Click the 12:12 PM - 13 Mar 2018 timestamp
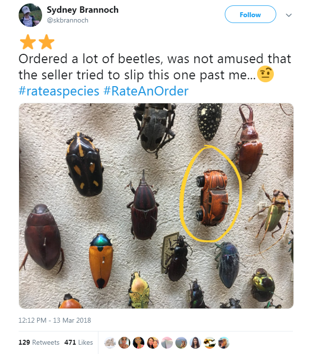Image resolution: width=311 pixels, height=354 pixels. coord(55,321)
